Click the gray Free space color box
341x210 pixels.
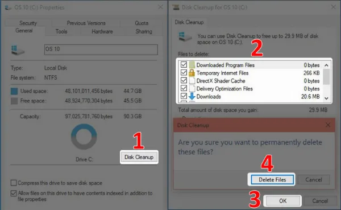coord(14,101)
